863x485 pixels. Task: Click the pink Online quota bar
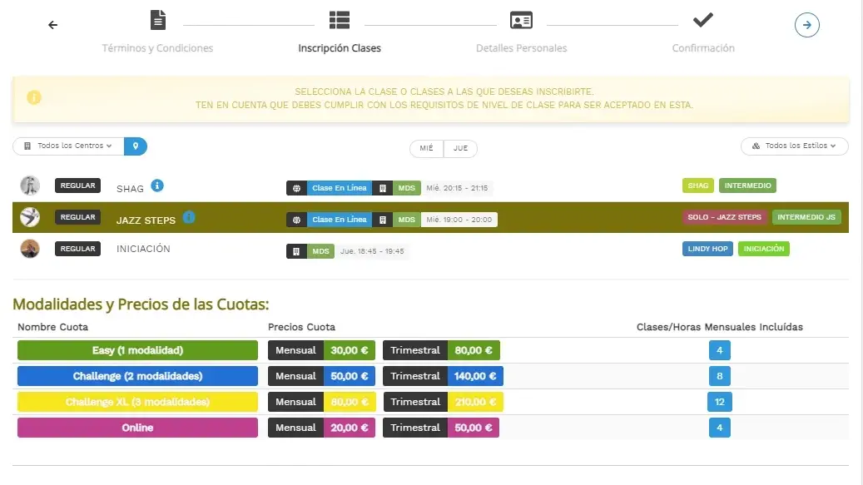point(137,428)
